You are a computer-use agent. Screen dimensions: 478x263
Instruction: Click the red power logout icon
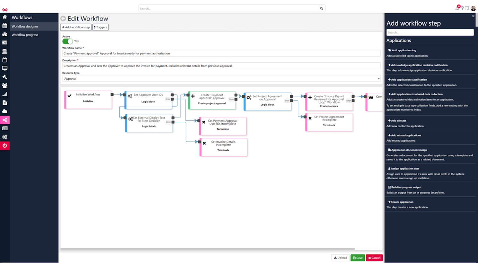[5, 146]
